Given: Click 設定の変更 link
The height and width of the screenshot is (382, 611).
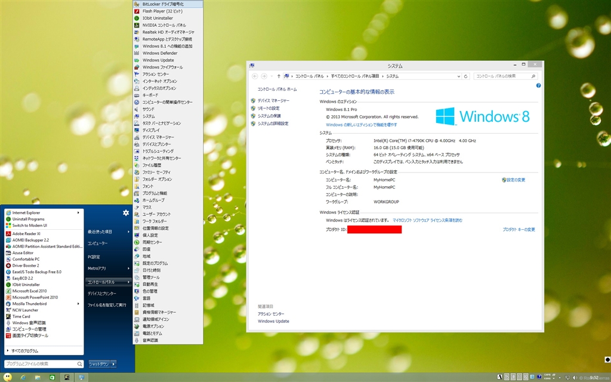Looking at the screenshot, I should [x=516, y=180].
